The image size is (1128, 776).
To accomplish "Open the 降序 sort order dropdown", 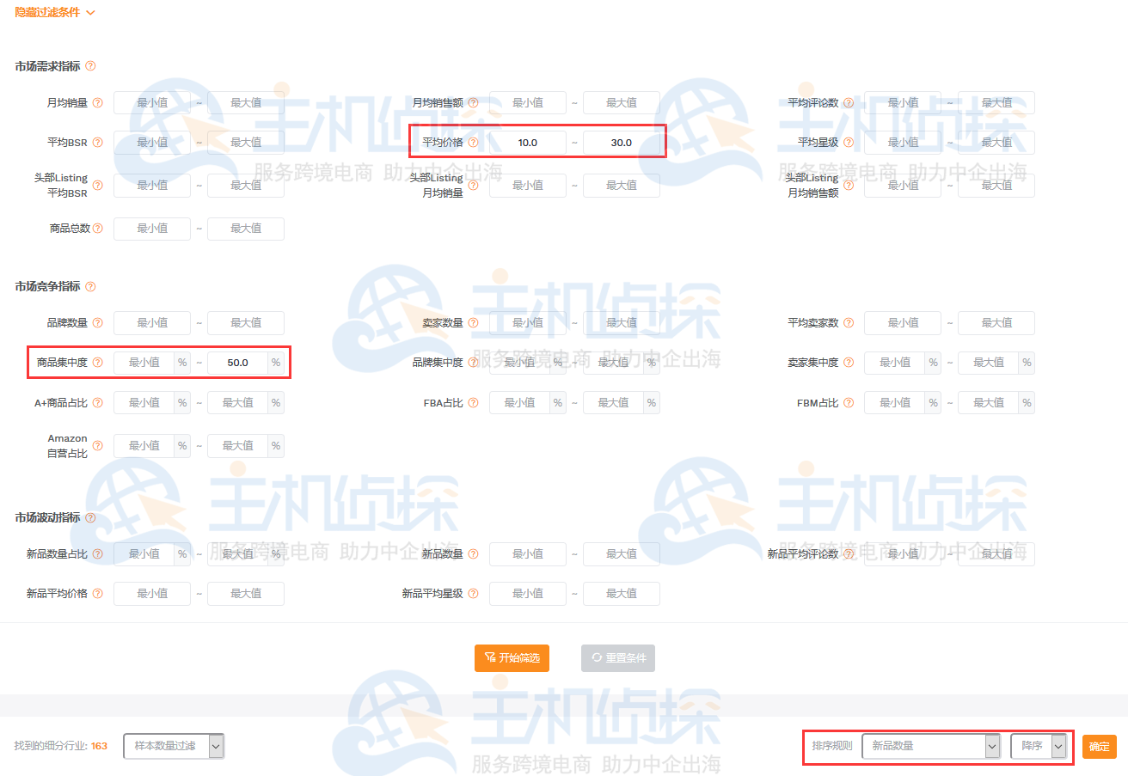I will (1039, 746).
